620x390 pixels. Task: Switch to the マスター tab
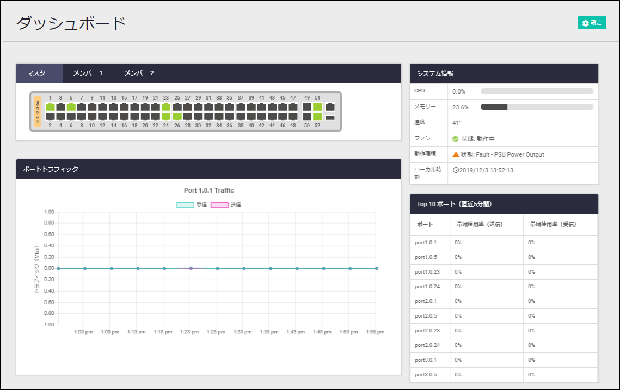(x=39, y=73)
